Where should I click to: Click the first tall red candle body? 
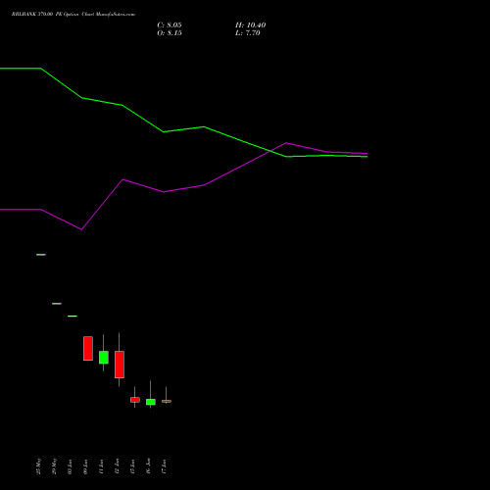click(x=88, y=349)
